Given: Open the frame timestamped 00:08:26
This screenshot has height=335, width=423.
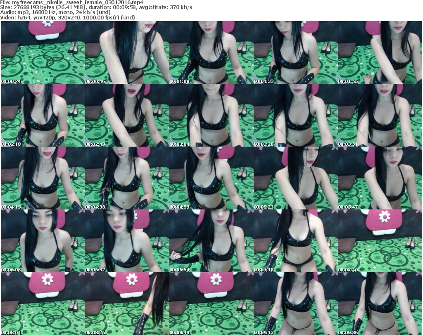Looking at the screenshot, I should 127,304.
